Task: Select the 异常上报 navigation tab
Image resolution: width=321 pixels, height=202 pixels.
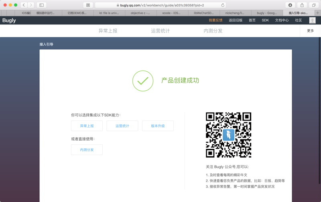Action: tap(108, 31)
